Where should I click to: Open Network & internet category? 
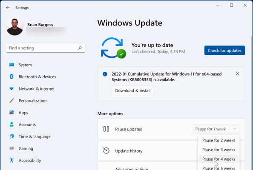tap(37, 89)
